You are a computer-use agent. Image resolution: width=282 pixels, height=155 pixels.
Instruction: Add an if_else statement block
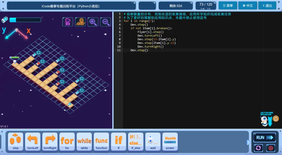coord(136,142)
